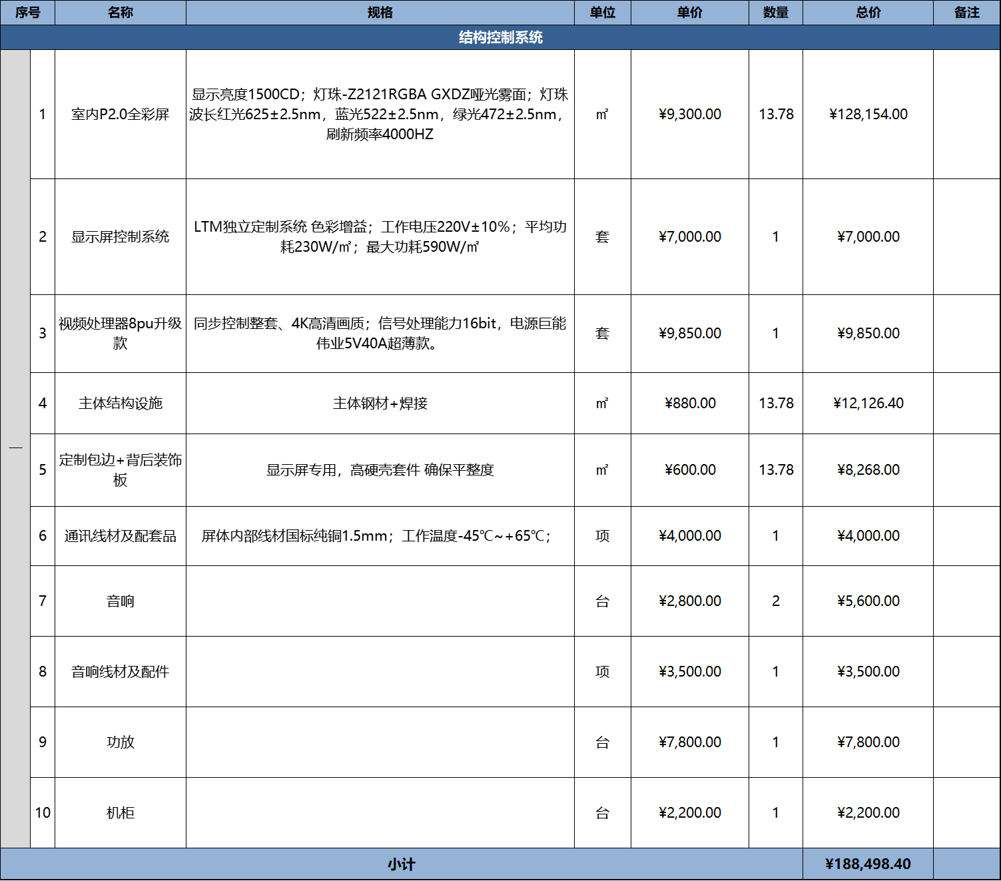This screenshot has width=1001, height=881.
Task: Select the 单位 column header
Action: 603,13
